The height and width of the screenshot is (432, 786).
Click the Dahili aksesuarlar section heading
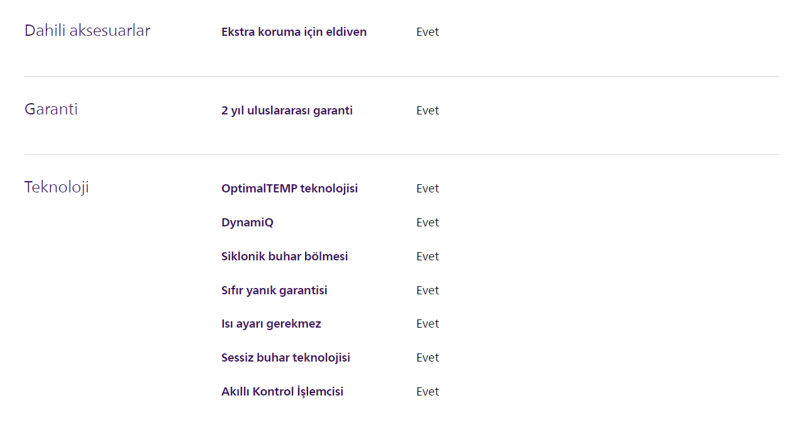click(87, 30)
